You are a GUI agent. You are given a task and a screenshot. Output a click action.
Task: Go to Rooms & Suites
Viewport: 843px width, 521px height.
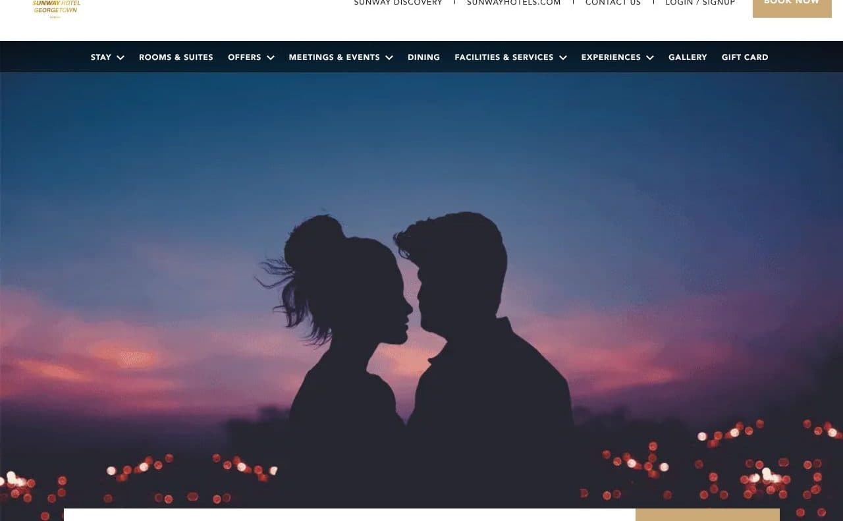(176, 57)
